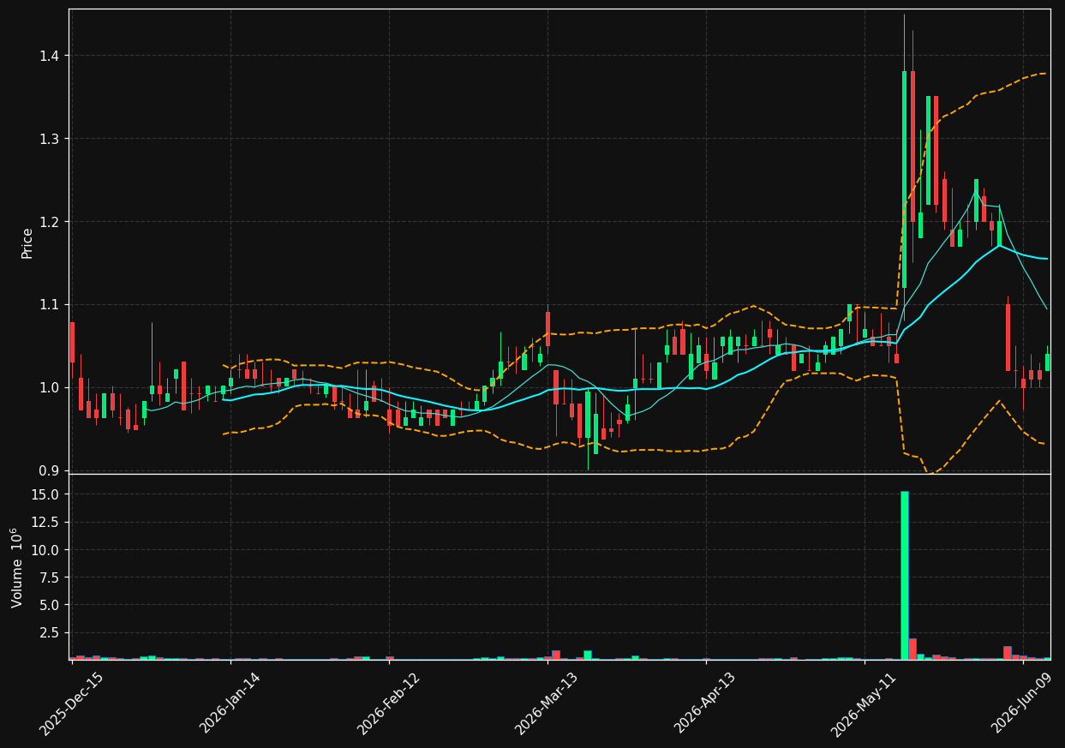Click the 1.4 price axis tick

click(50, 56)
